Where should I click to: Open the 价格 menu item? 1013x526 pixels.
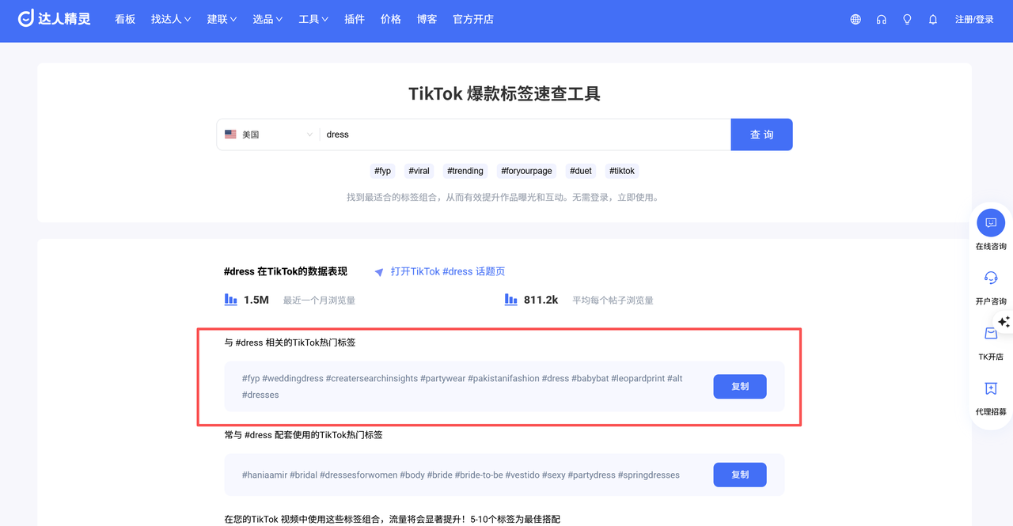click(391, 19)
